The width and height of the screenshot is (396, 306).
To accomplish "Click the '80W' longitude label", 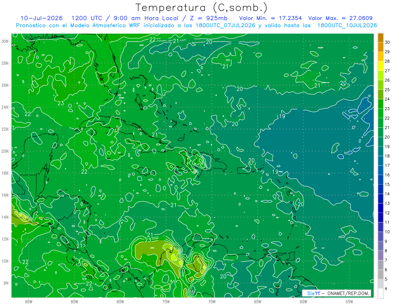I will click(x=120, y=302).
